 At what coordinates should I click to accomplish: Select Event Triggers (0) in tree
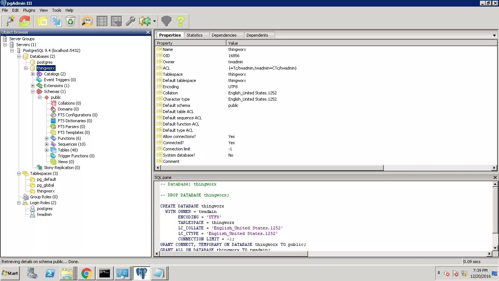tap(60, 80)
